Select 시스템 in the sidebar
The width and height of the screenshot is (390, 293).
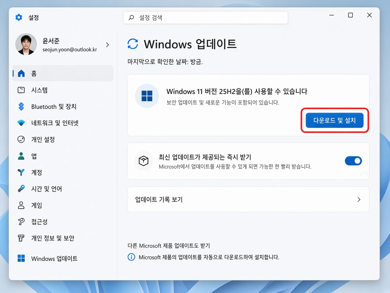63,90
